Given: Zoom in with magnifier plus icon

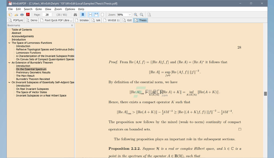Looking at the screenshot, I should pyautogui.click(x=136, y=15).
